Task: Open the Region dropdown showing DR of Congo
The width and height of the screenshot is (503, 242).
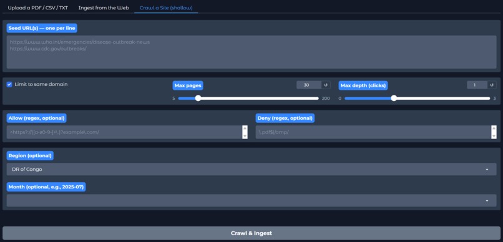Action: pos(251,169)
